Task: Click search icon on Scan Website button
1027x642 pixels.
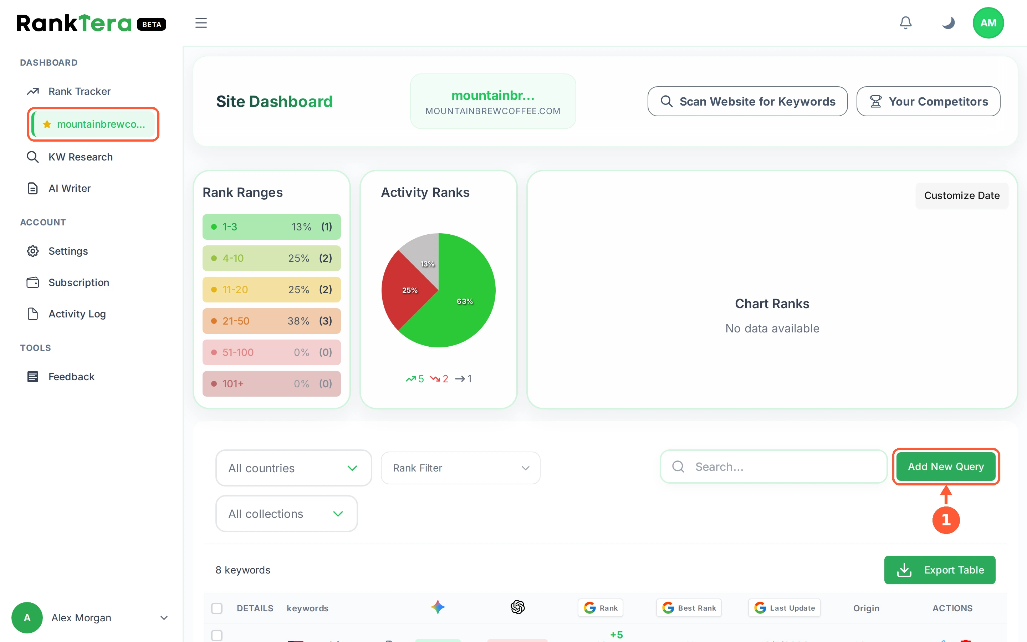Action: (666, 102)
